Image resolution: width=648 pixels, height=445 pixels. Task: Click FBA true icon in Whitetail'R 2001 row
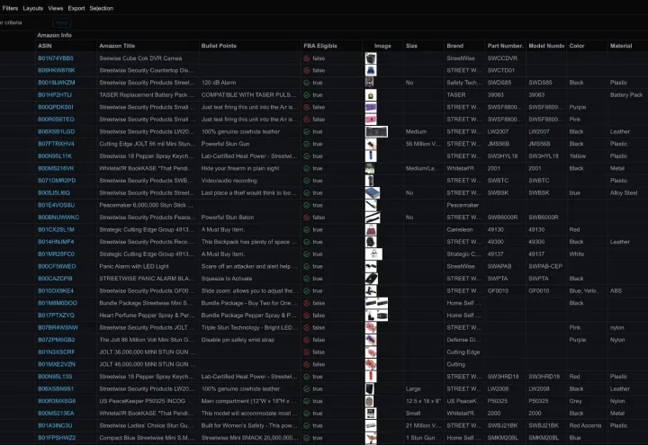307,168
